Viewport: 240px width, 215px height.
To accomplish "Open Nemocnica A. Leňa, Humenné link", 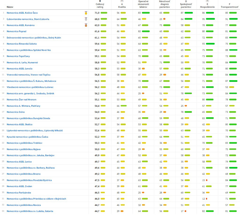I will tap(22, 62).
